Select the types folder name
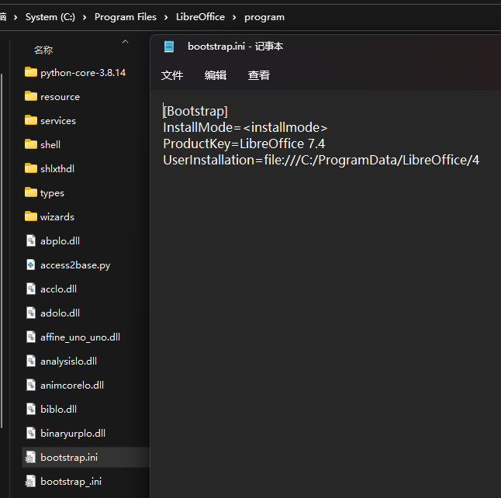 click(x=53, y=193)
